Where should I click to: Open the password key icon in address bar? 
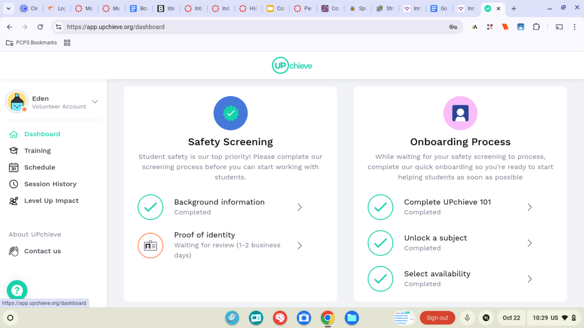pos(453,27)
